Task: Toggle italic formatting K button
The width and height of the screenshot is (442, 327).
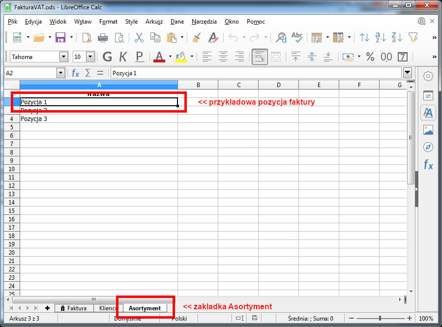Action: click(123, 57)
